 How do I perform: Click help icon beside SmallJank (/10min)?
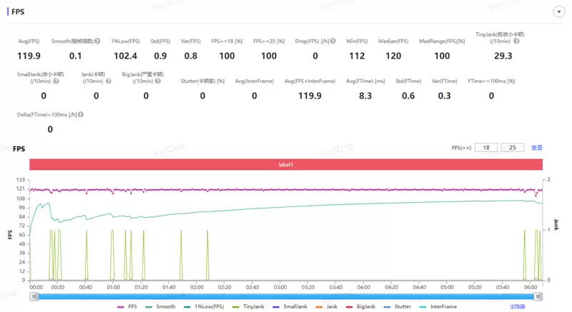[56, 81]
